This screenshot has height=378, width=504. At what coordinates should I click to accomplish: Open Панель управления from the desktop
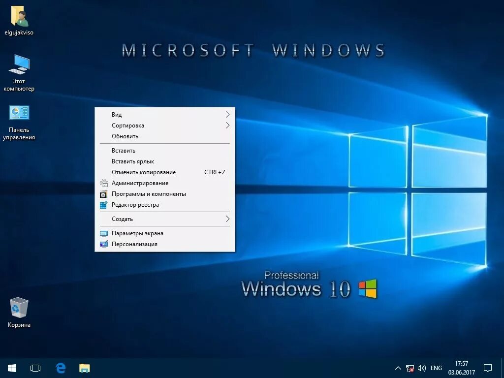pos(19,114)
